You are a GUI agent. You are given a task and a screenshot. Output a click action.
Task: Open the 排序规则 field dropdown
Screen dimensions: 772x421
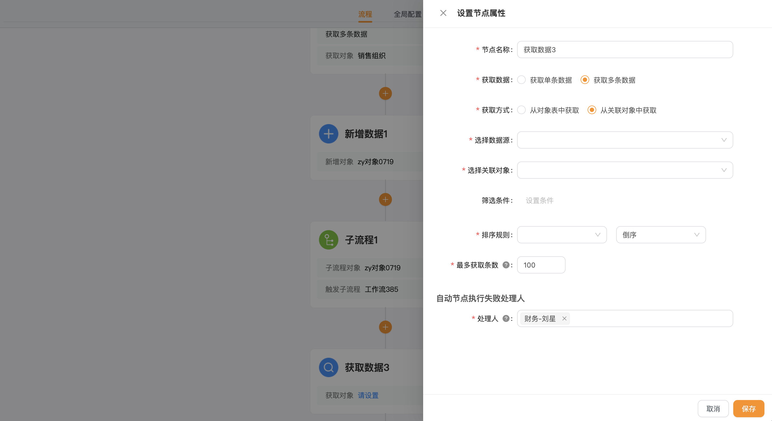pos(562,235)
